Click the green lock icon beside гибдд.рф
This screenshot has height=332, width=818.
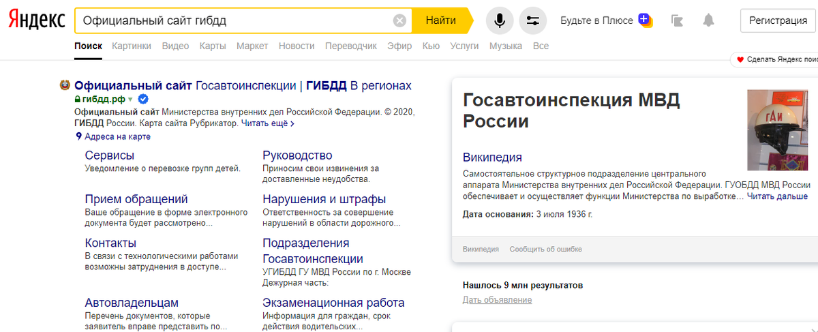pyautogui.click(x=77, y=100)
